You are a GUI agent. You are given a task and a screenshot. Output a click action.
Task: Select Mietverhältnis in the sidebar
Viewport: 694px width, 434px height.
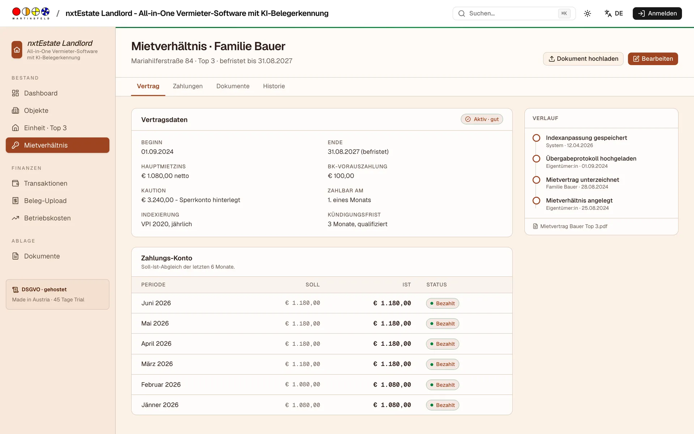[x=57, y=145]
